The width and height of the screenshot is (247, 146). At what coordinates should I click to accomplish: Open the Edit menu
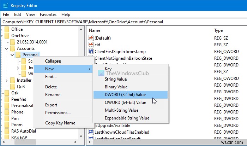pos(18,14)
